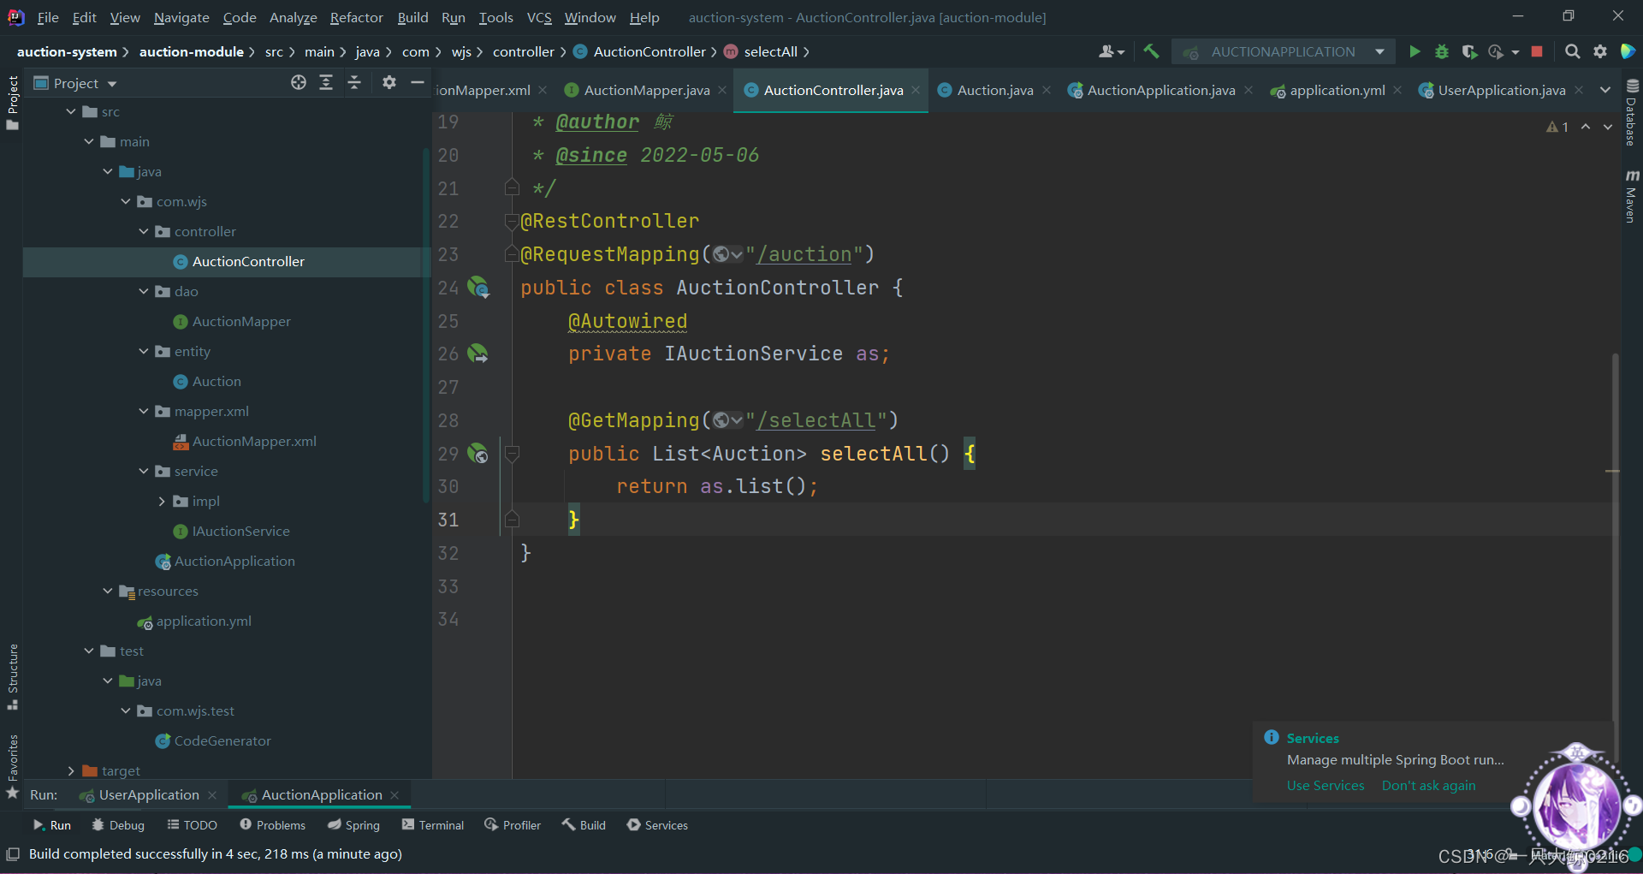Open Search Everywhere magnifier
Viewport: 1643px width, 874px height.
tap(1573, 52)
